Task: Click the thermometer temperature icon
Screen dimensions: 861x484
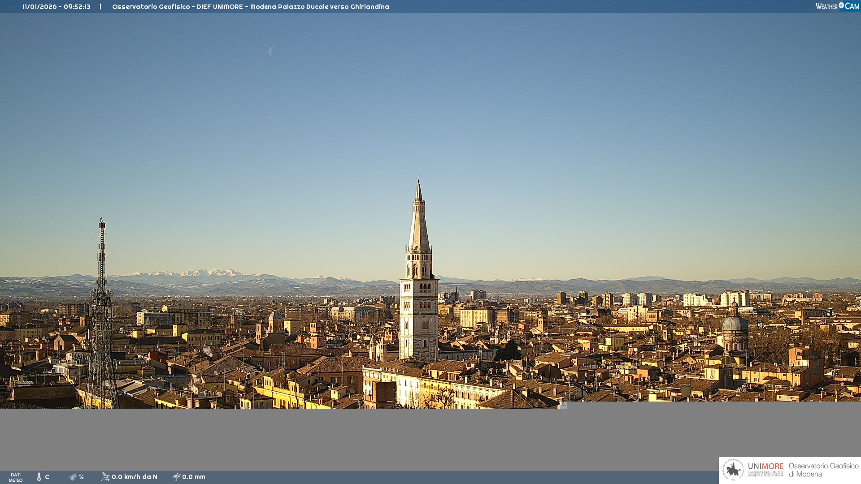Action: click(x=39, y=477)
